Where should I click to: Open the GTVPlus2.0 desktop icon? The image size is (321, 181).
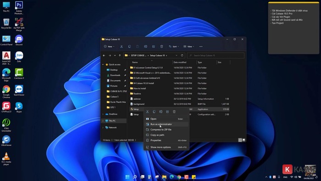click(x=6, y=107)
